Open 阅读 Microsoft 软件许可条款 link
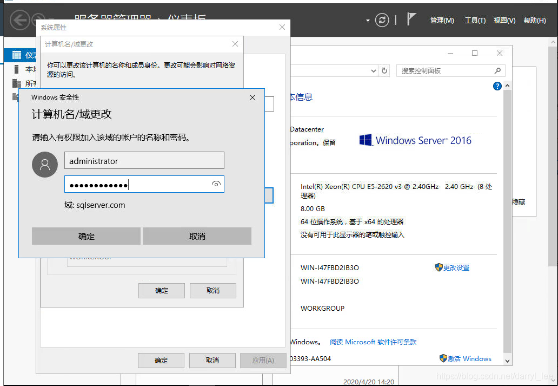 tap(373, 342)
